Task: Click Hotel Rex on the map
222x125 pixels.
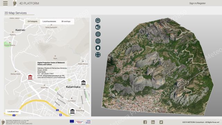Action: tap(45, 87)
